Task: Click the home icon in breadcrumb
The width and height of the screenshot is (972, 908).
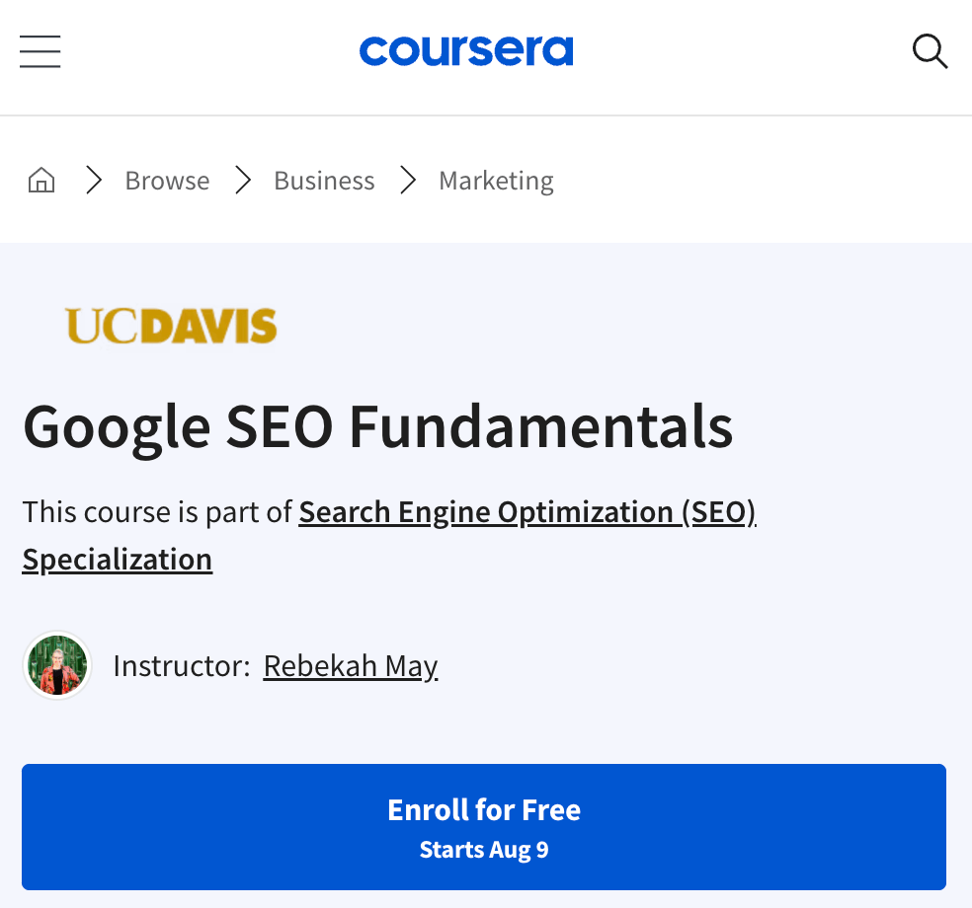Action: coord(41,180)
